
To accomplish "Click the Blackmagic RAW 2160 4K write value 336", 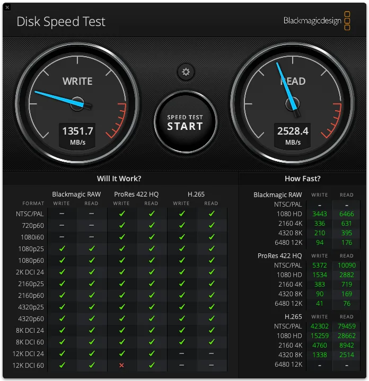I will click(x=319, y=223).
